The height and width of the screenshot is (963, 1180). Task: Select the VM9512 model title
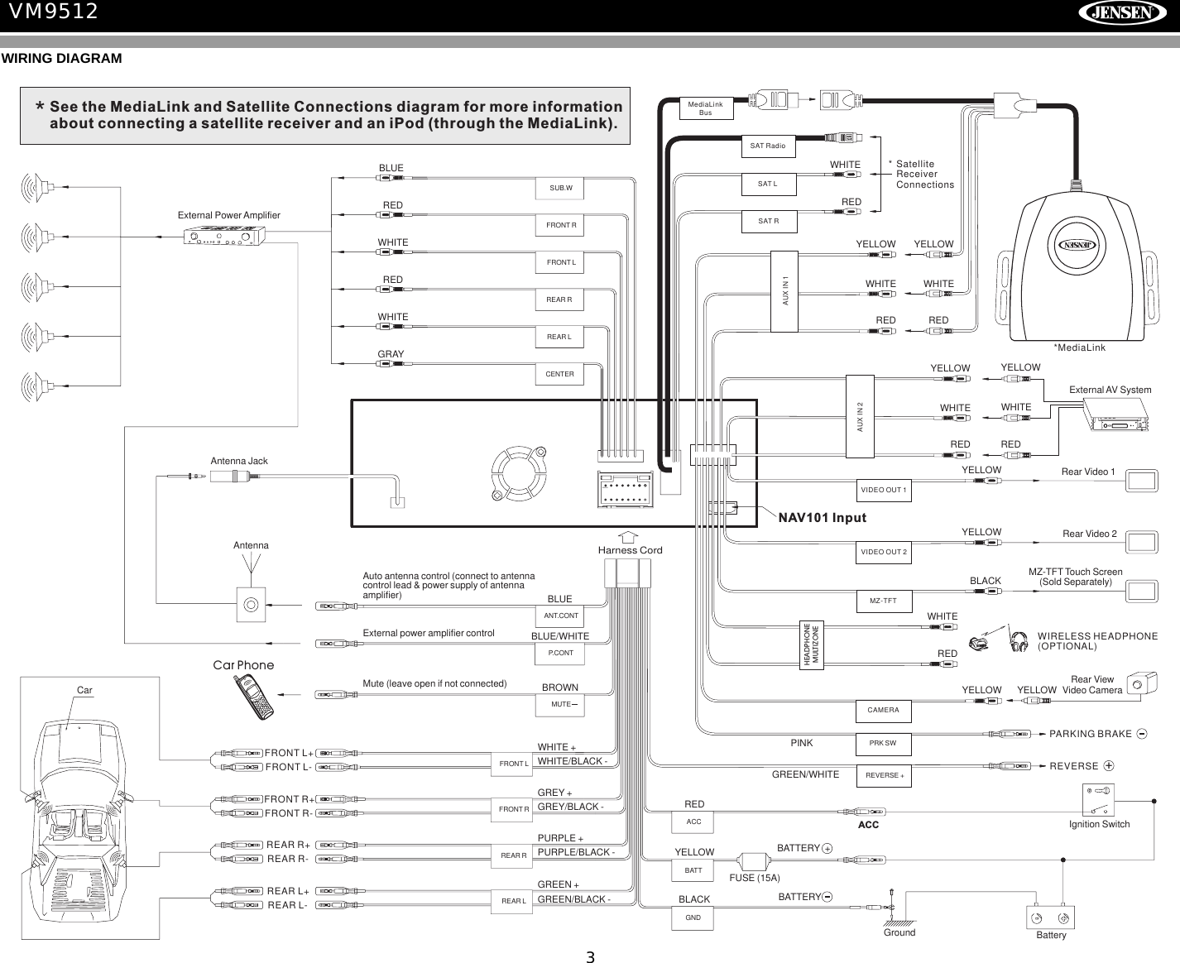coord(53,12)
